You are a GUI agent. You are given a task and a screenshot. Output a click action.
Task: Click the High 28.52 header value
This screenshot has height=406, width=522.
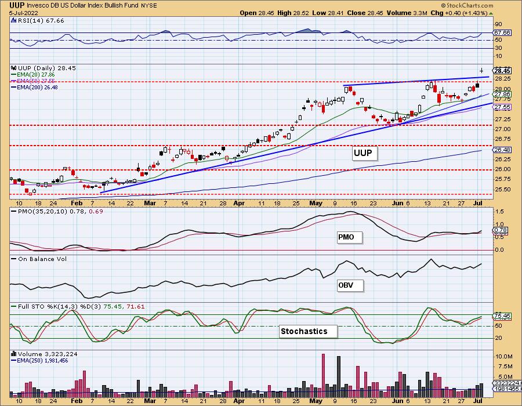tap(293, 13)
